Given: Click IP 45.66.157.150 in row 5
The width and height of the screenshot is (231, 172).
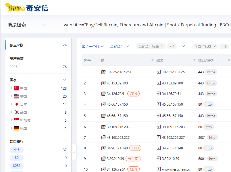Looking at the screenshot, I should coord(117,116).
